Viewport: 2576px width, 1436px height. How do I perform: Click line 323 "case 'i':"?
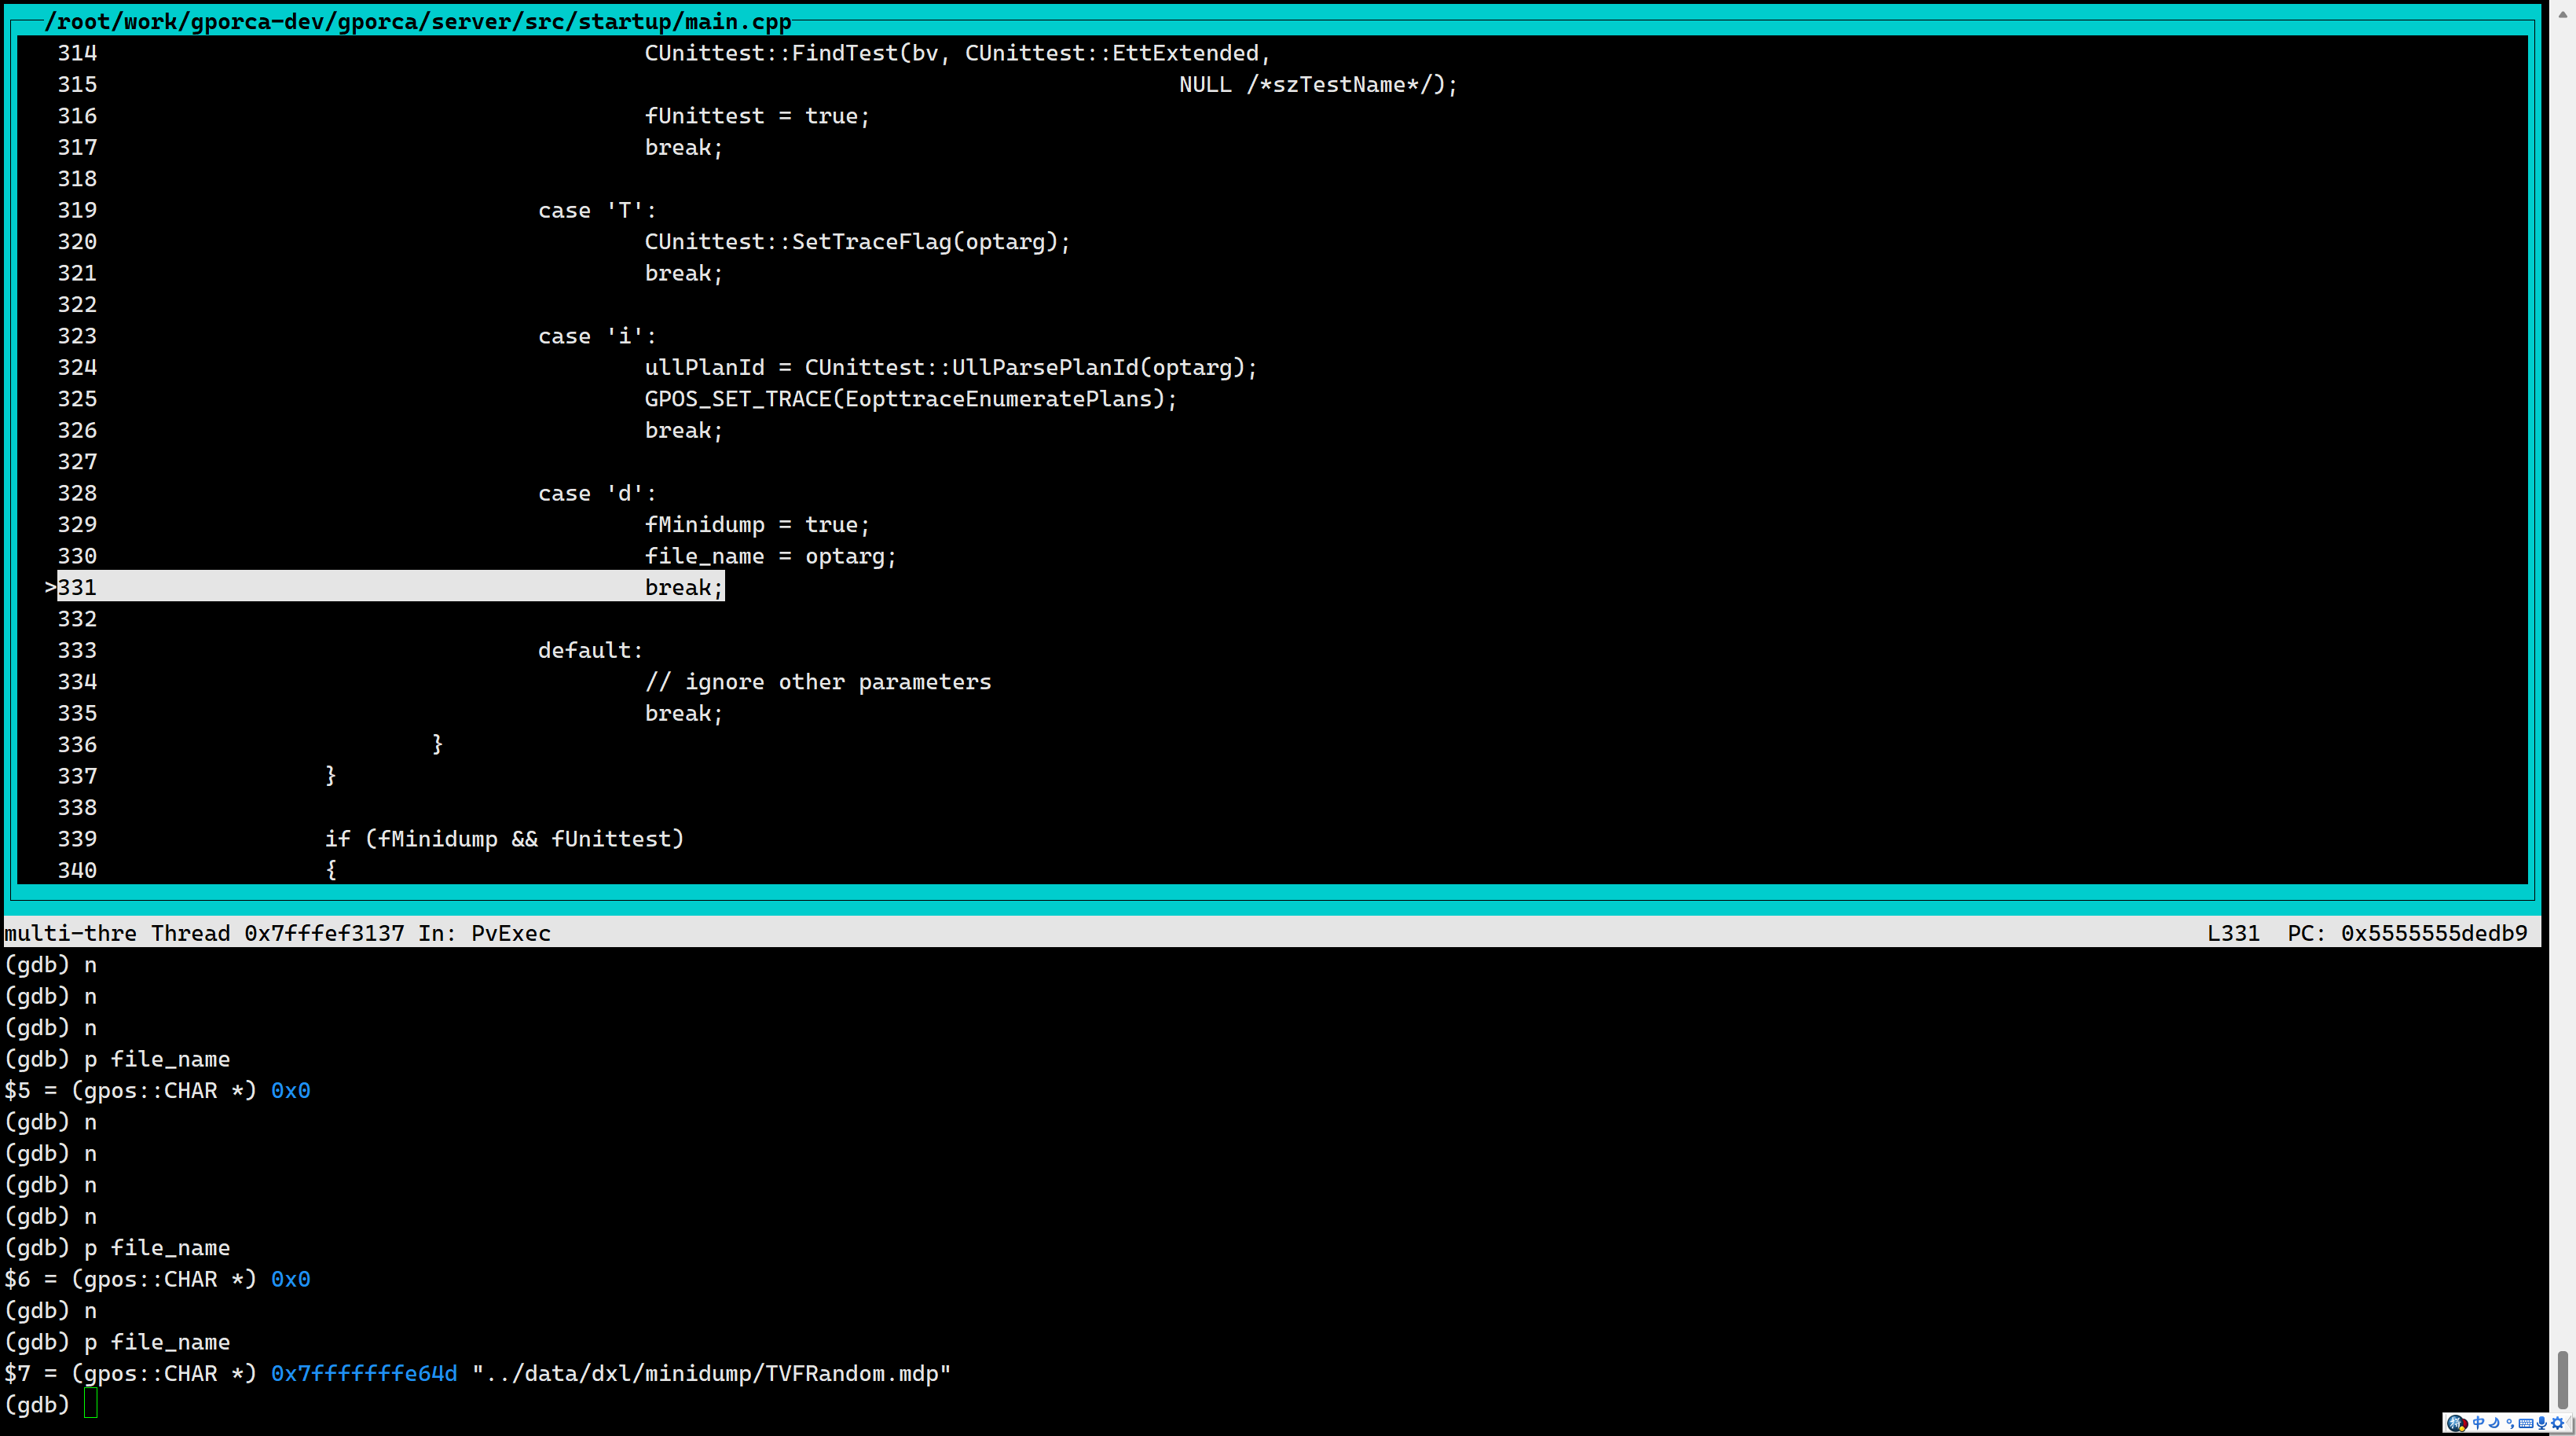597,336
